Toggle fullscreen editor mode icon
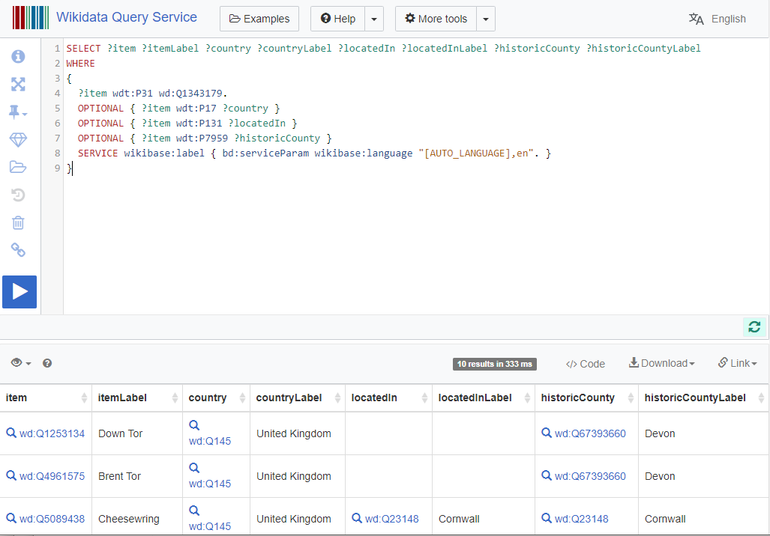 (x=18, y=84)
